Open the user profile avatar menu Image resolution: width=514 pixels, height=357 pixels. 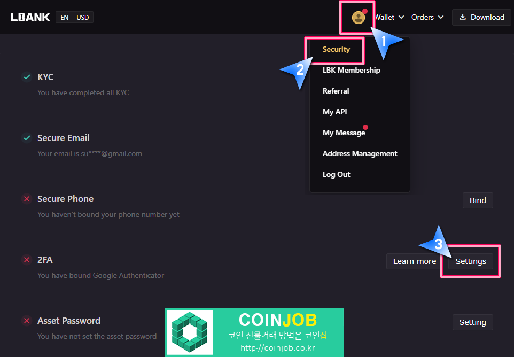click(x=359, y=18)
